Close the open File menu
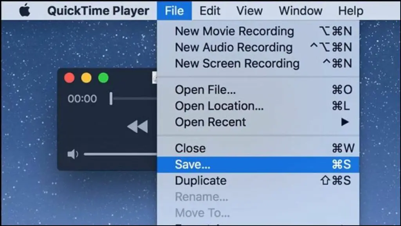 point(174,11)
